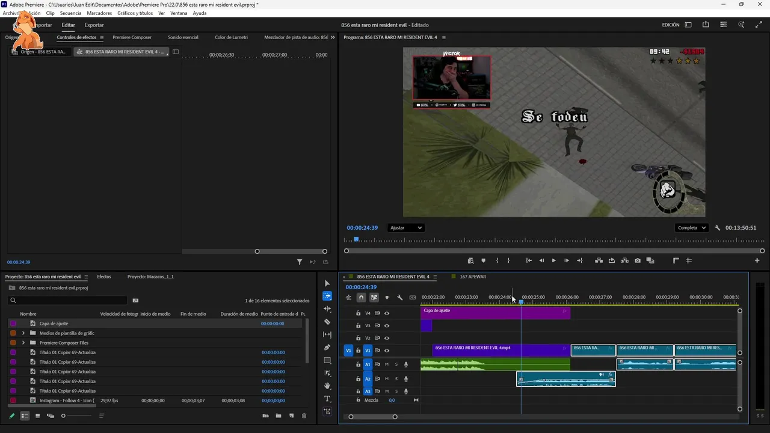Select the Hand tool
This screenshot has height=433, width=770.
[x=327, y=386]
